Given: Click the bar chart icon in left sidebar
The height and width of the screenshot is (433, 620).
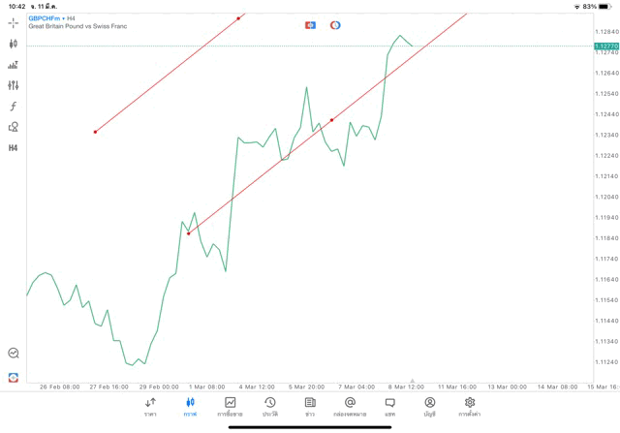Looking at the screenshot, I should pyautogui.click(x=14, y=65).
